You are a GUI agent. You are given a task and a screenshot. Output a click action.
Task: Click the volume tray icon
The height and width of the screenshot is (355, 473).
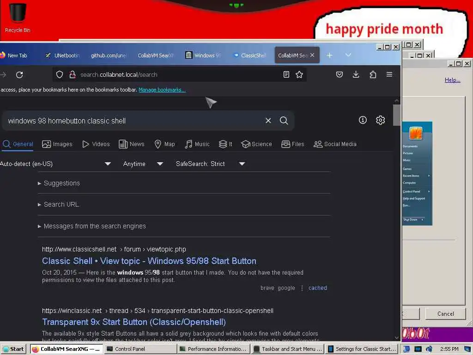pos(429,349)
